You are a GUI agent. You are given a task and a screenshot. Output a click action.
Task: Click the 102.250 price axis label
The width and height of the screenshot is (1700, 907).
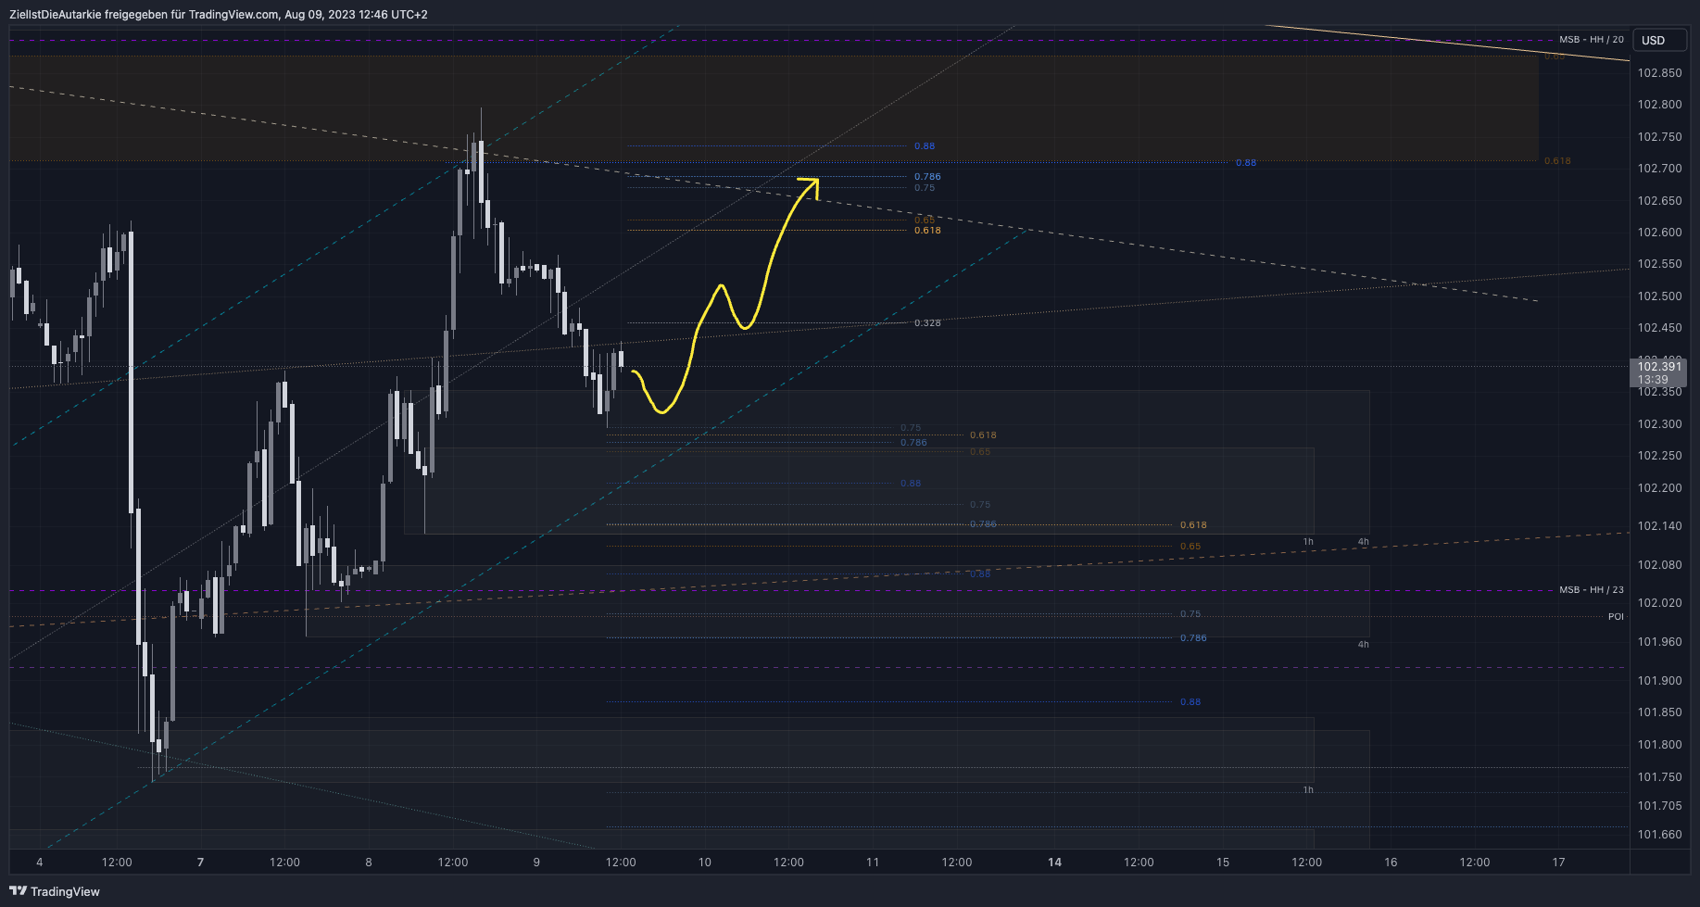(x=1659, y=456)
